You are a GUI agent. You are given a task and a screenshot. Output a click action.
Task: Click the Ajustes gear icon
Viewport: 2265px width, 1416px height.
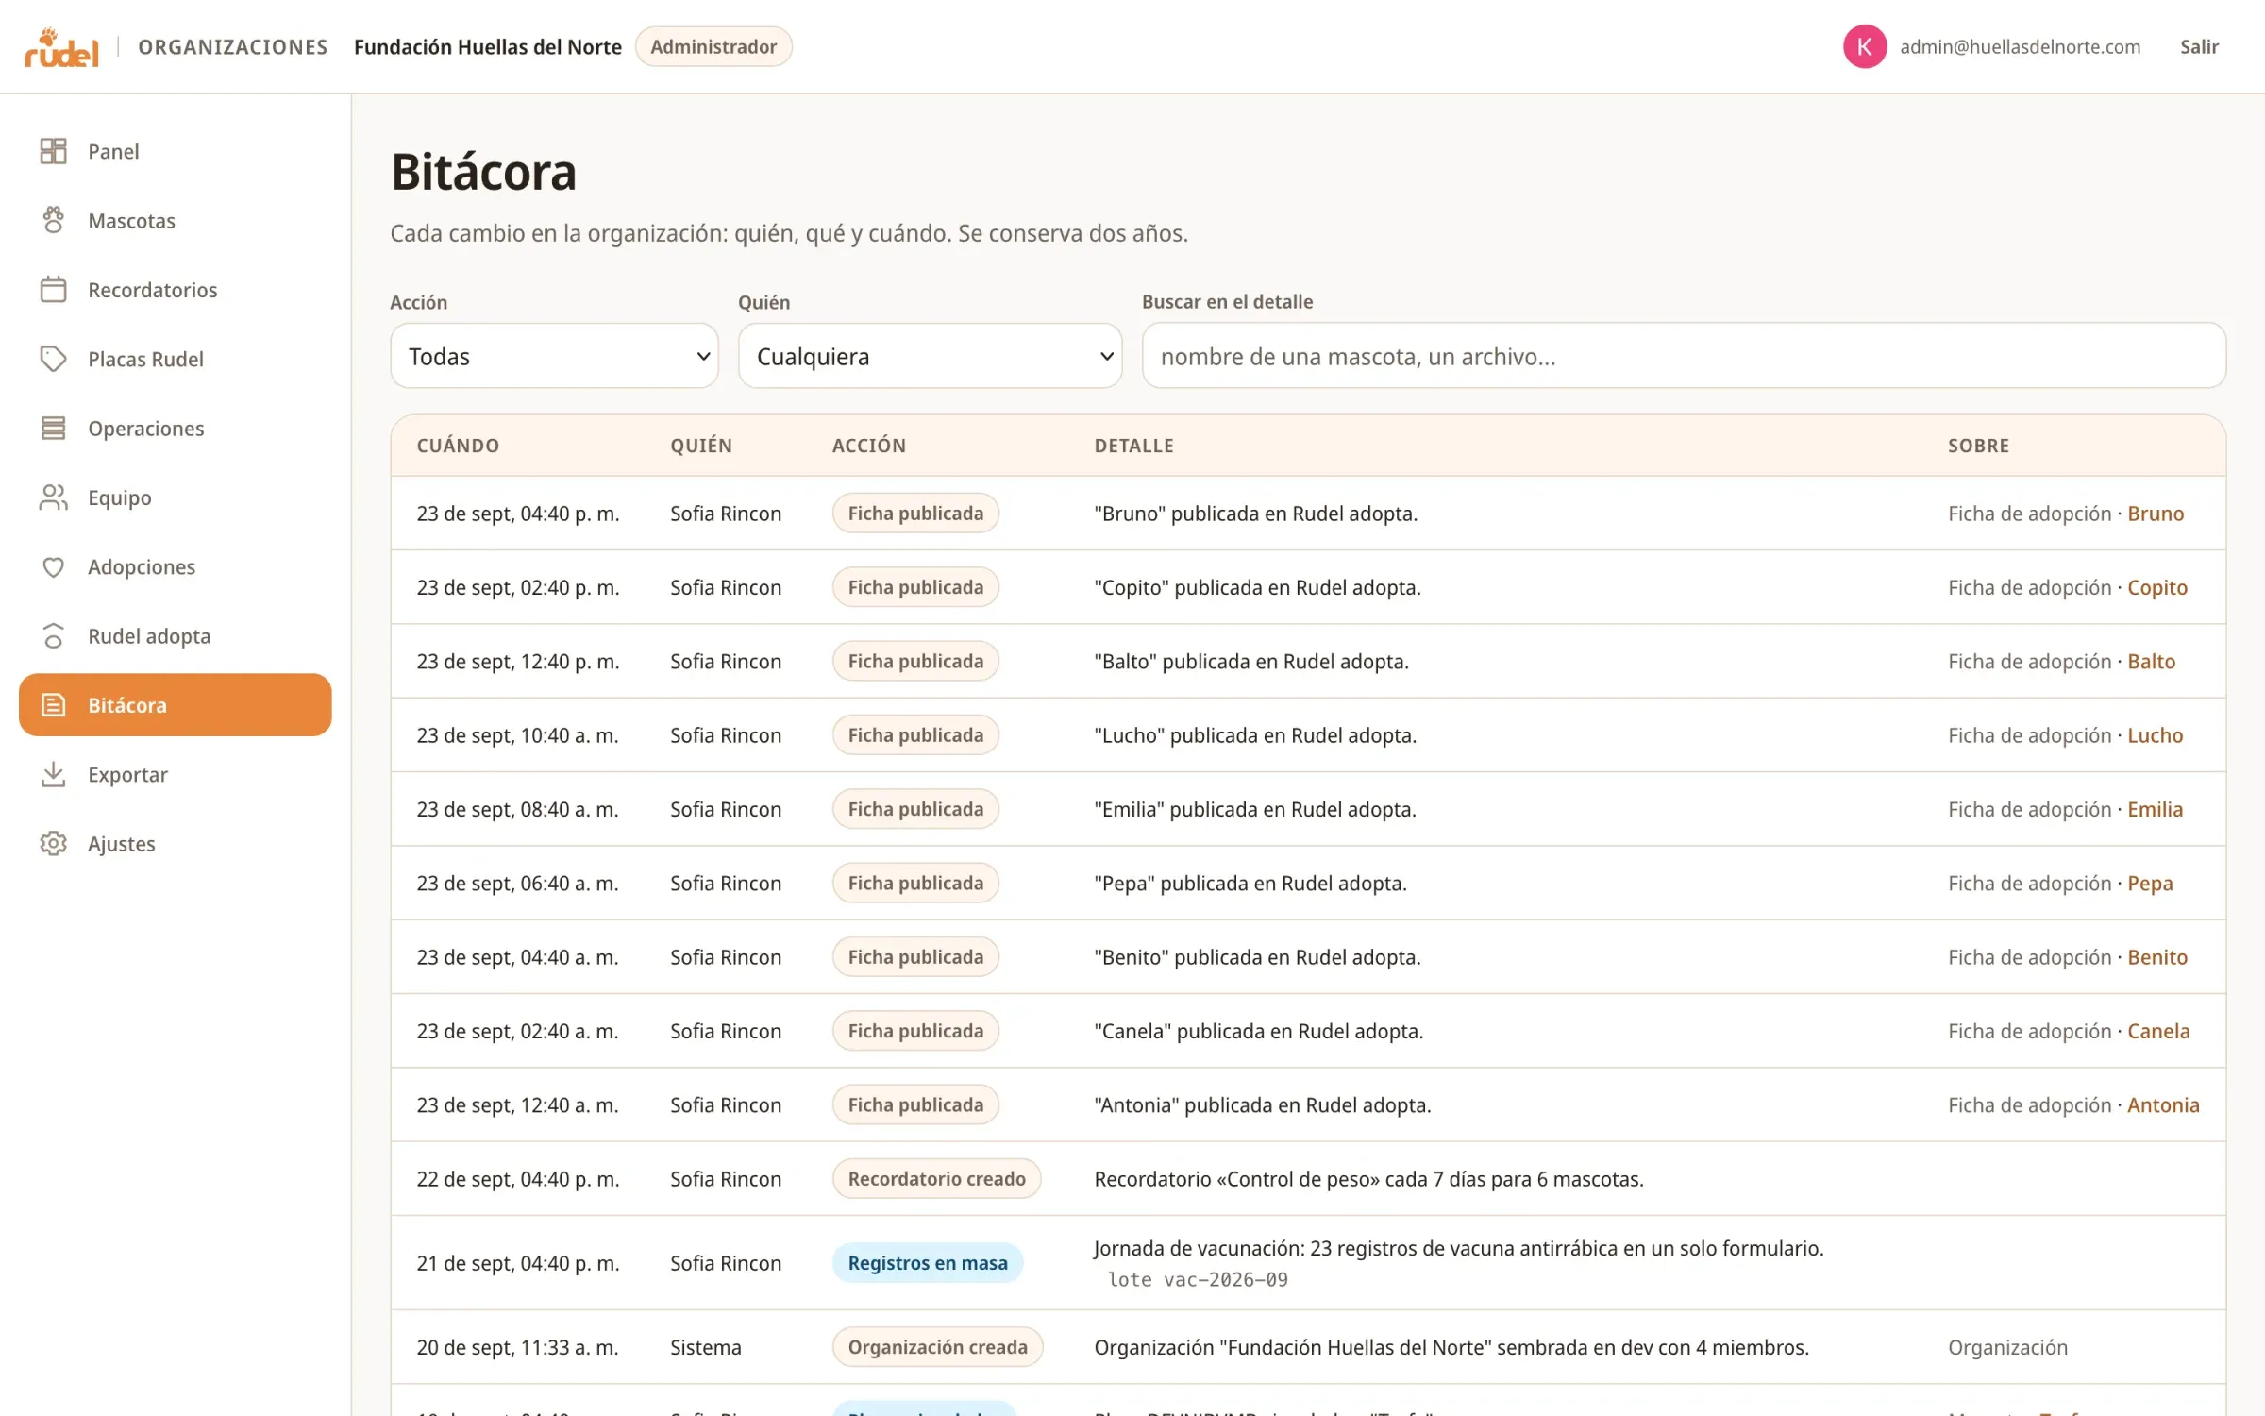[54, 843]
